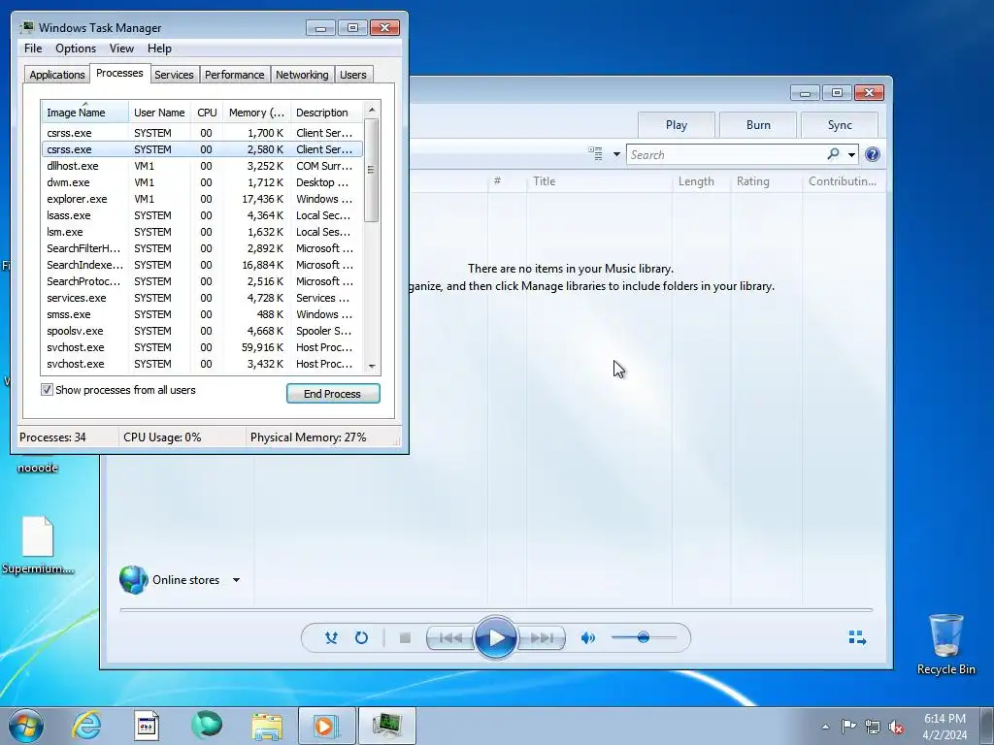Show hidden system tray icons
The width and height of the screenshot is (994, 745).
click(825, 727)
